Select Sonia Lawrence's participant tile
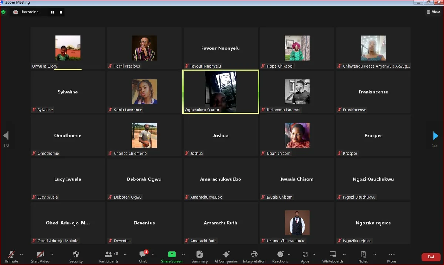This screenshot has width=444, height=265. 144,92
